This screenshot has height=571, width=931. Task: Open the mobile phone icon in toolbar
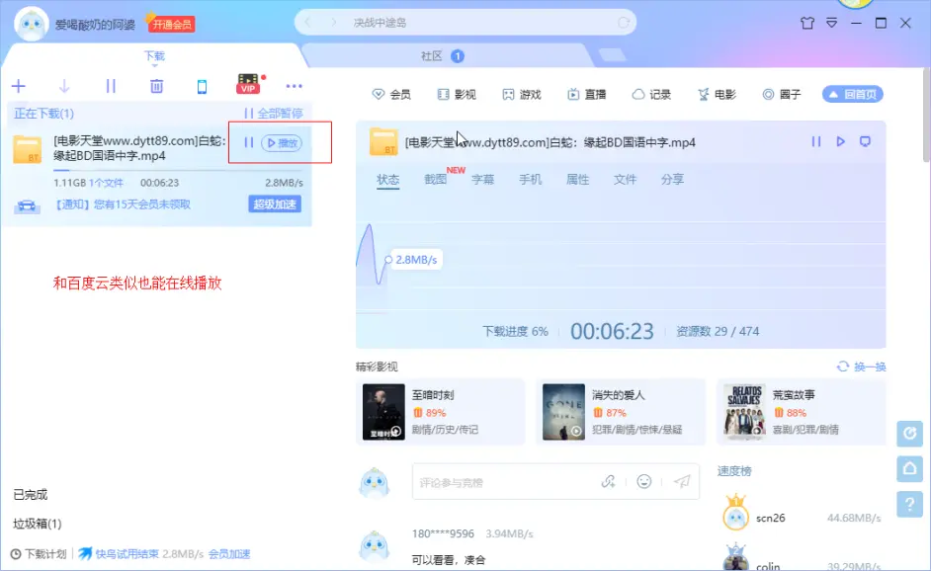tap(202, 87)
